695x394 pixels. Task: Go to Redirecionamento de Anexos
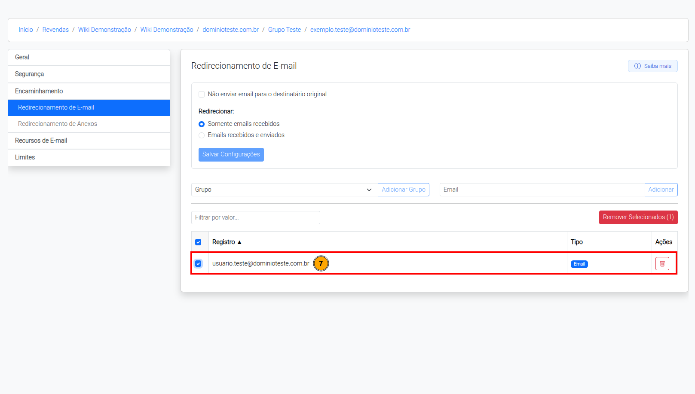tap(89, 124)
